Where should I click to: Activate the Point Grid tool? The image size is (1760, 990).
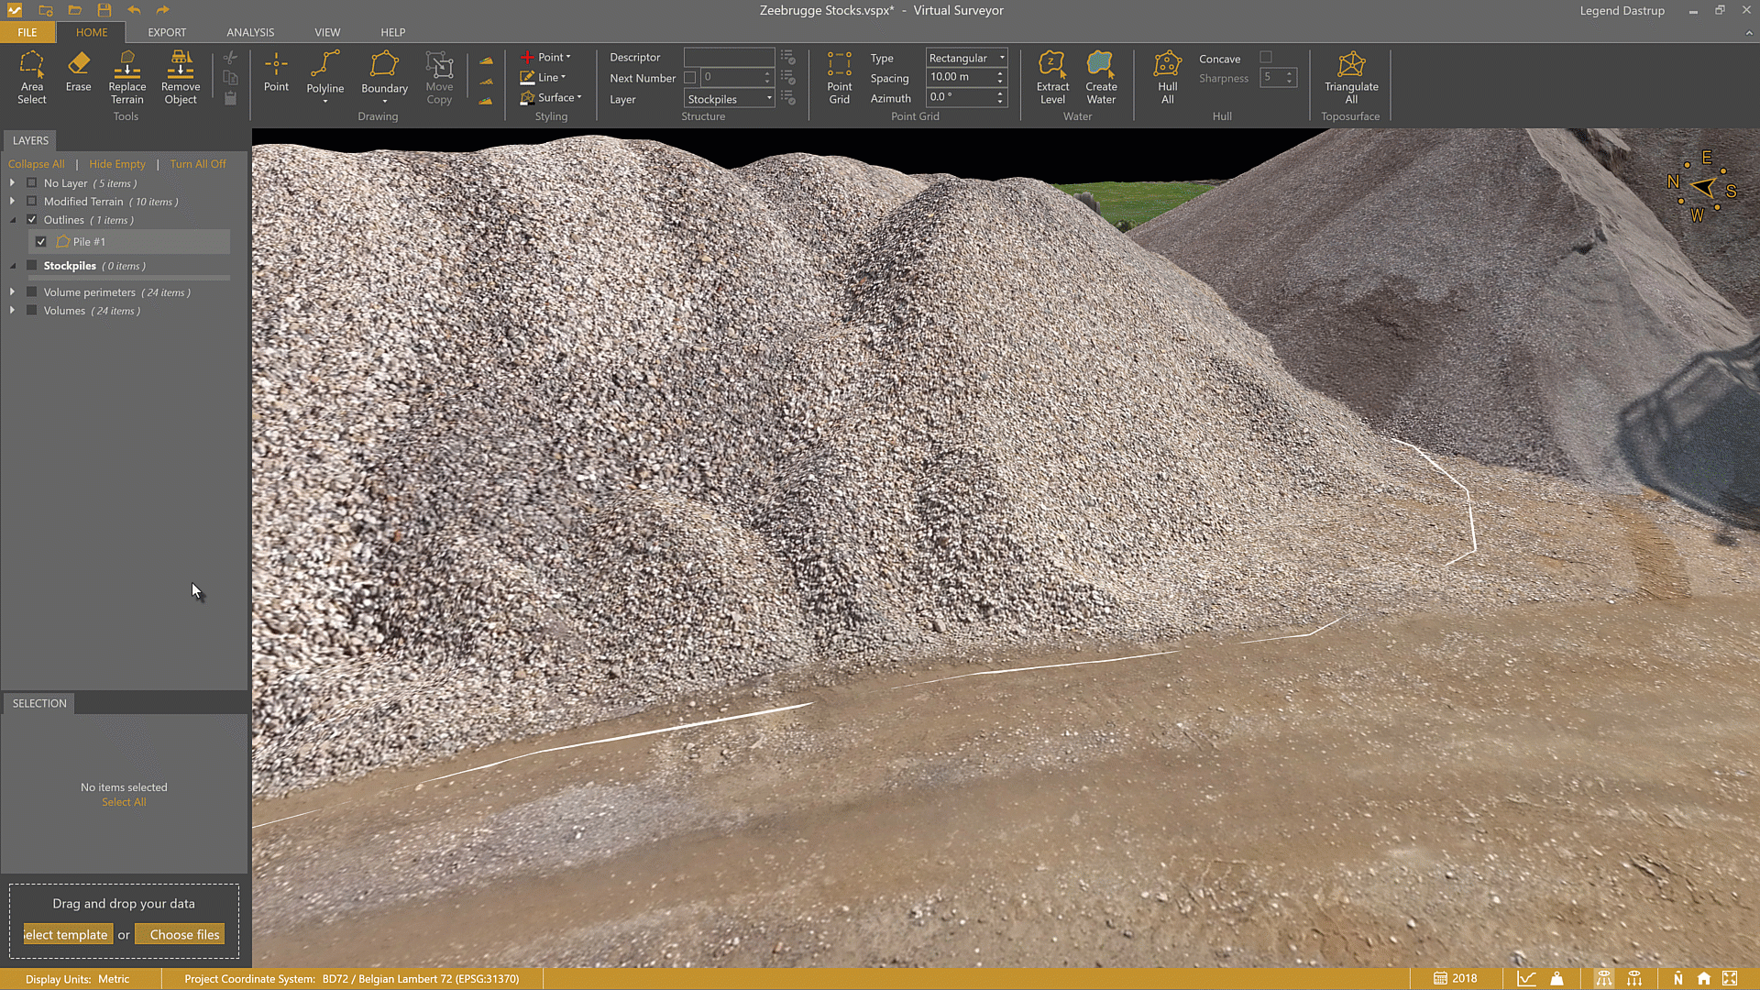(x=839, y=78)
